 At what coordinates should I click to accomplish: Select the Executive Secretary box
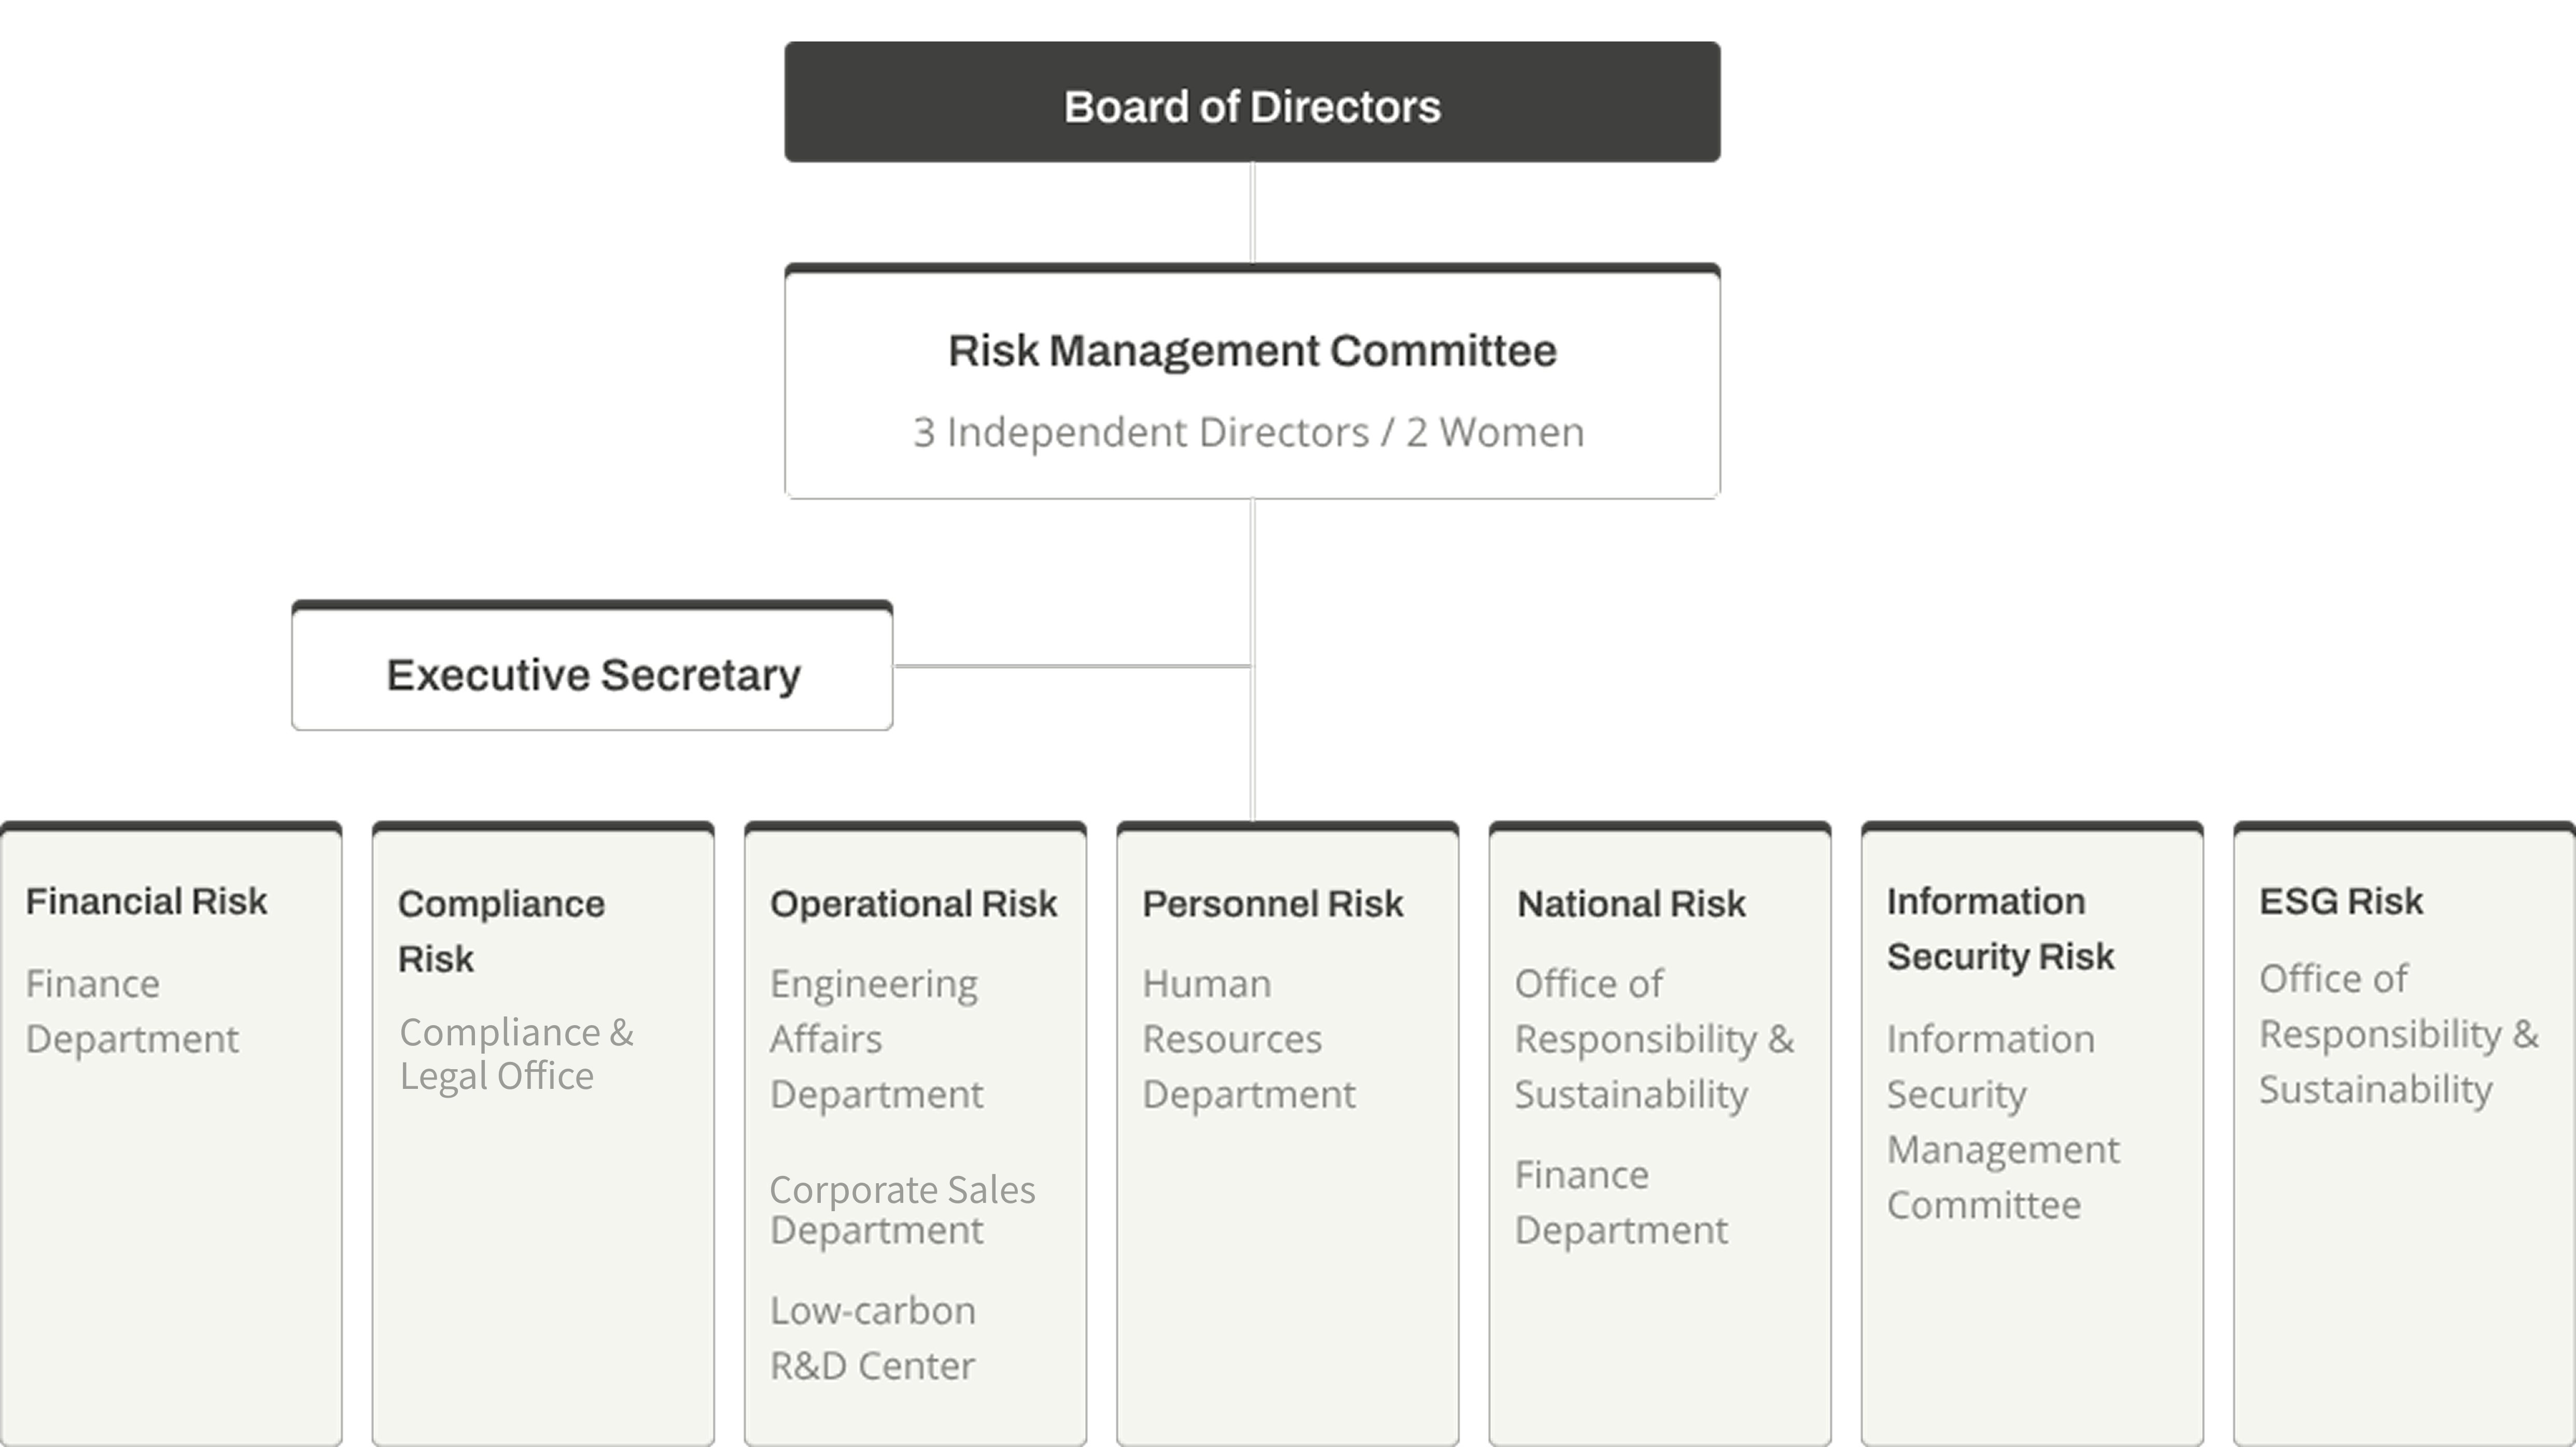coord(592,665)
